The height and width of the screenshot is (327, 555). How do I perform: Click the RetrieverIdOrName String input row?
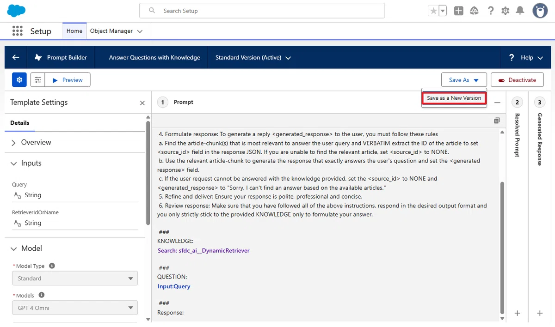75,223
